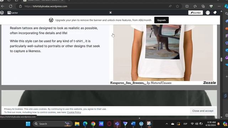Click the Upgrade button in the banner

(x=161, y=20)
